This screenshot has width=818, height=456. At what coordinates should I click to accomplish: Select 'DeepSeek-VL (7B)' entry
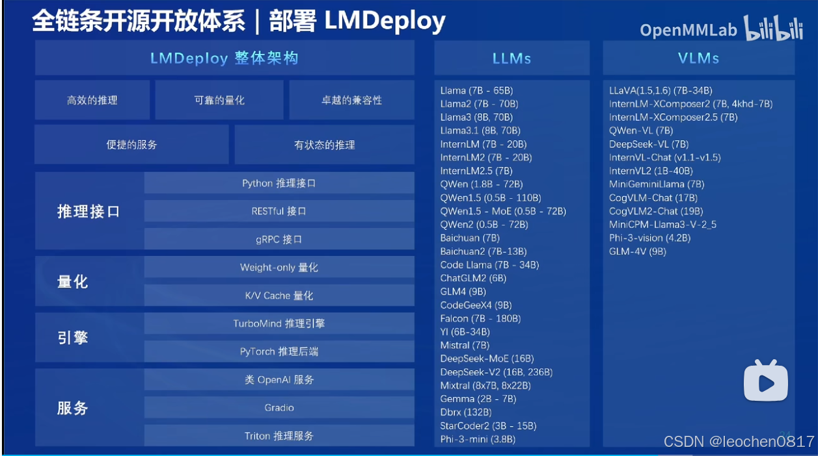click(x=649, y=144)
